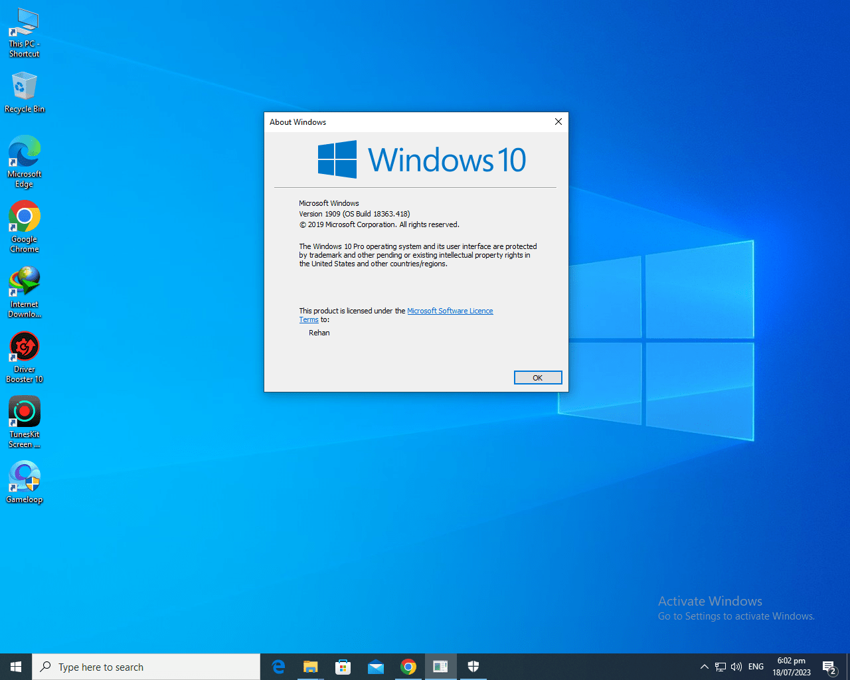The image size is (850, 680).
Task: Open Chrome from the taskbar
Action: click(x=408, y=667)
